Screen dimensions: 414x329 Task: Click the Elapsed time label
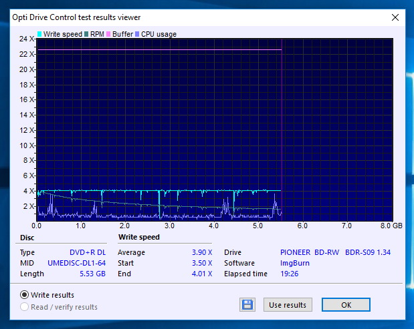245,274
